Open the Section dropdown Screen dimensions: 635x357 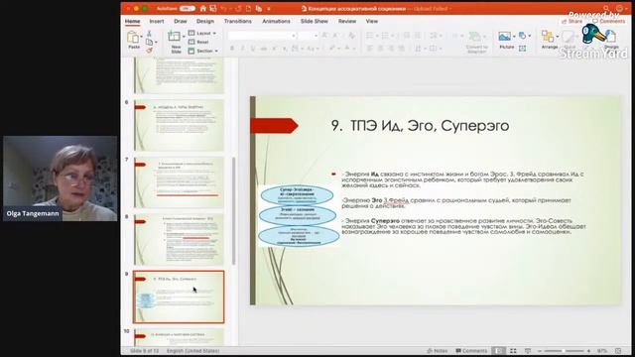coord(202,51)
